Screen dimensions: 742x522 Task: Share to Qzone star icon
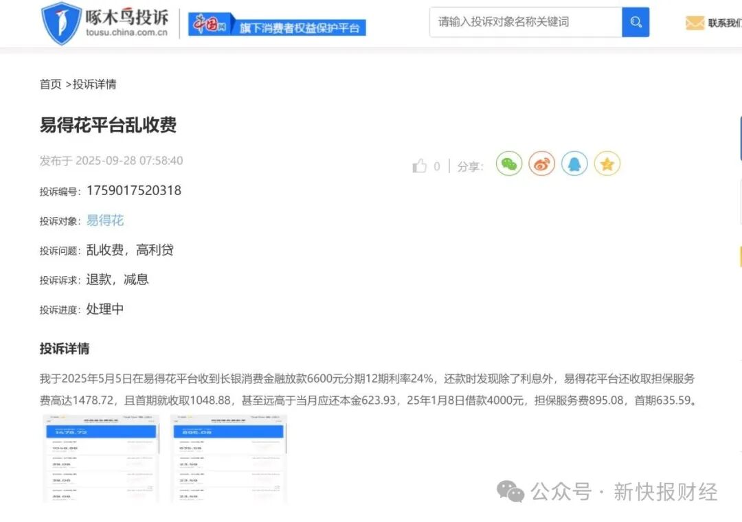pyautogui.click(x=607, y=163)
